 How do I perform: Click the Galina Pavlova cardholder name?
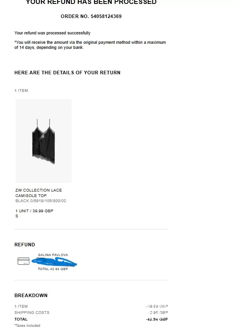53,255
